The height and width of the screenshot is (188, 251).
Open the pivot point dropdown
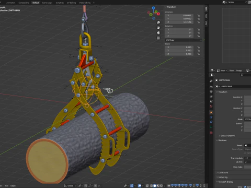tap(81, 186)
